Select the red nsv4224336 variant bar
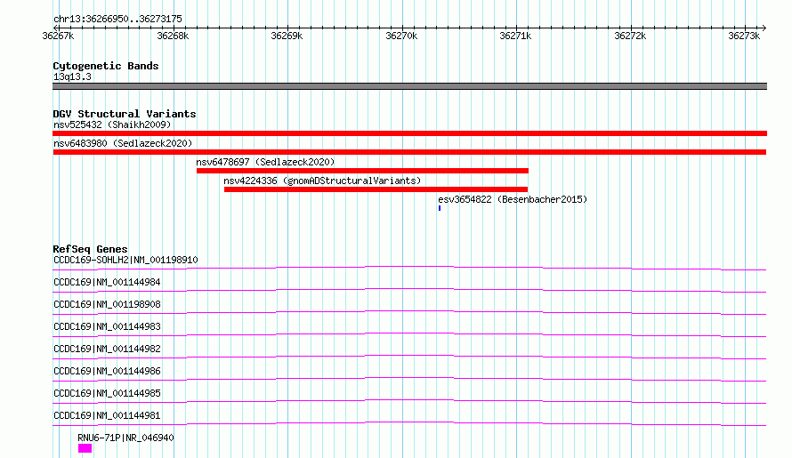Screen dimensions: 792x458 (x=376, y=189)
